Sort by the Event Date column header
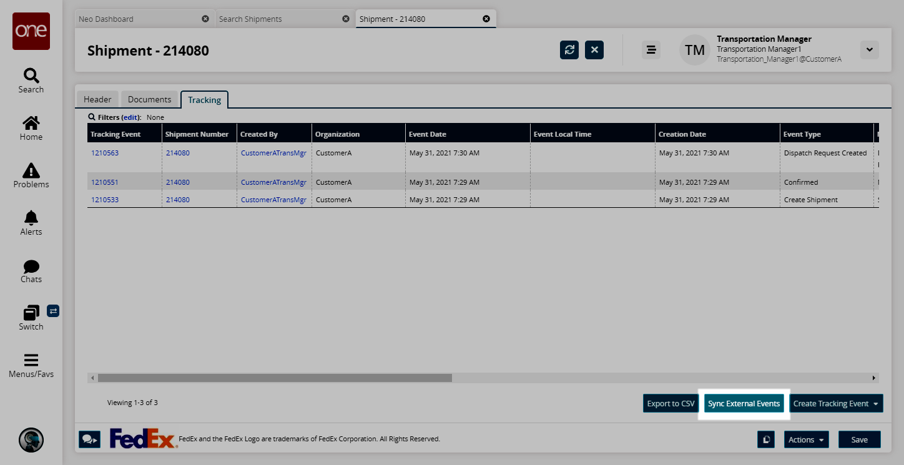904x465 pixels. tap(468, 134)
